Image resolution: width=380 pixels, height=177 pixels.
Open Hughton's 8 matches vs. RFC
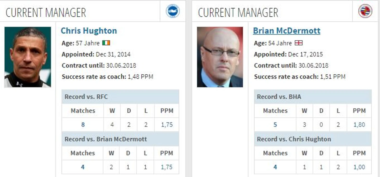83,125
